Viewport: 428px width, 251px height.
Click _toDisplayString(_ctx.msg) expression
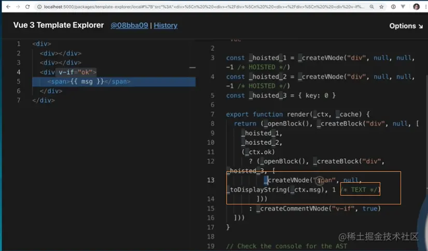(277, 190)
